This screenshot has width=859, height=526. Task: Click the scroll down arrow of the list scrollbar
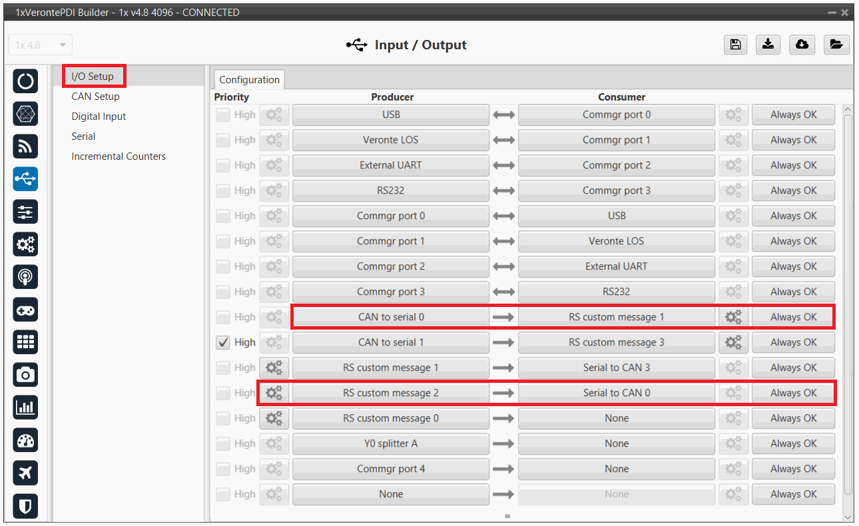[848, 517]
